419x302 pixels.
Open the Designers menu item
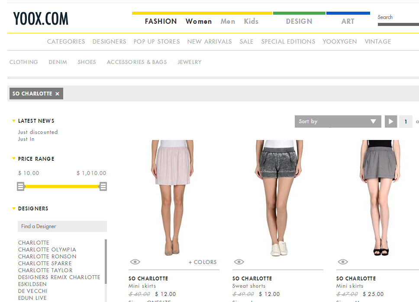(109, 41)
